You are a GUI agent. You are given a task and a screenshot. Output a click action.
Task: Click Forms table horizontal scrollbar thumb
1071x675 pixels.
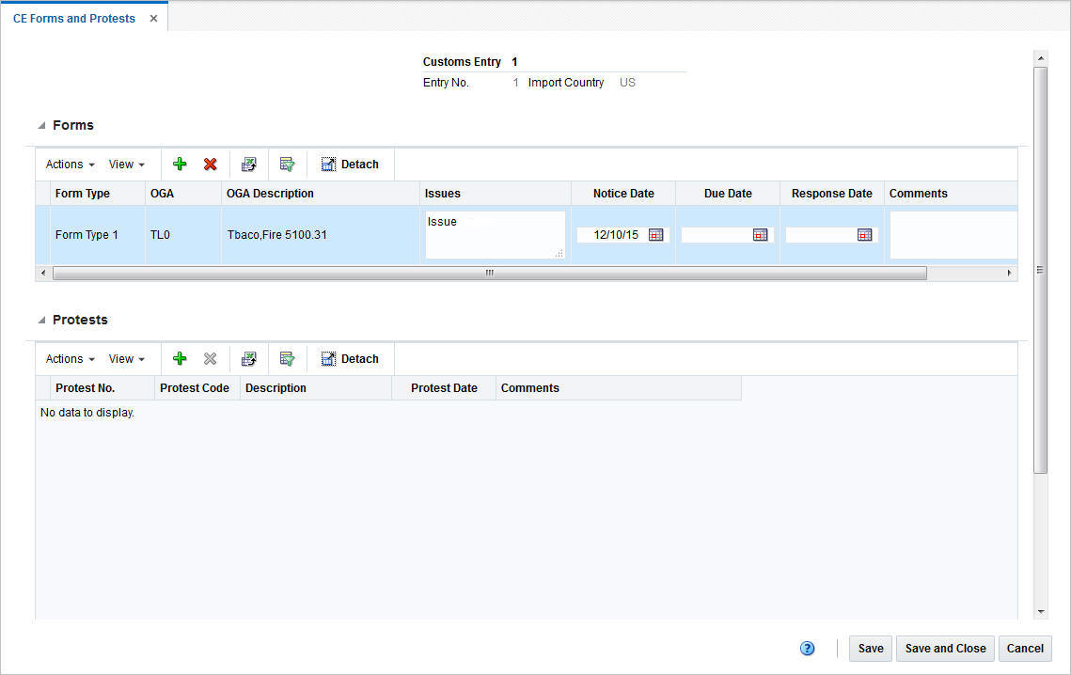[x=490, y=273]
